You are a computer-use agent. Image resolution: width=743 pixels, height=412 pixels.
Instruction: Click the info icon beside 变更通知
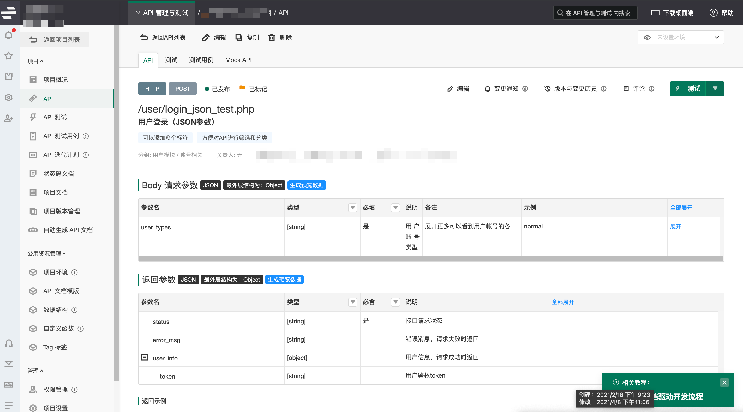[x=525, y=88]
